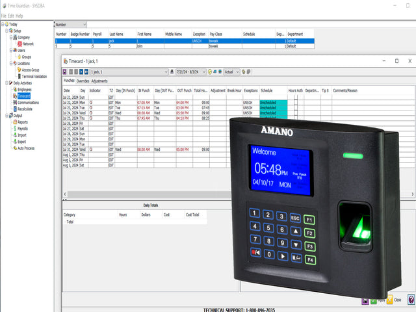Toggle Hours Auth checkbox for Jul 23
This screenshot has width=416, height=312.
click(296, 108)
